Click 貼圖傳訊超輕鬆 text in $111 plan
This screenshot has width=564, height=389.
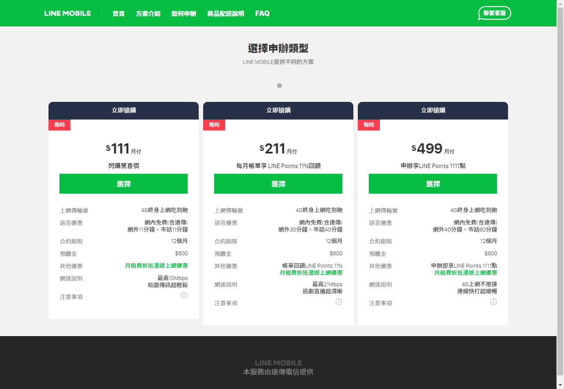click(168, 285)
